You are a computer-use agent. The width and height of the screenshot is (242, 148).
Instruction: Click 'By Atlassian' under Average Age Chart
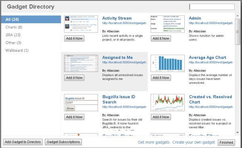click(197, 71)
